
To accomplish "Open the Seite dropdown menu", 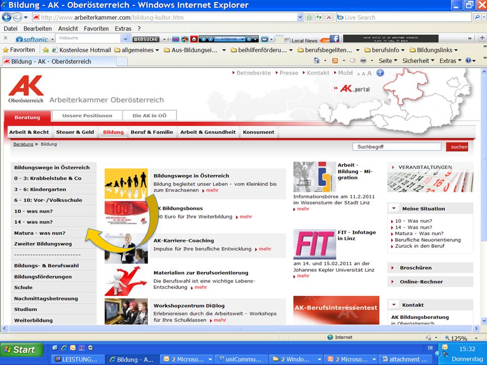I will [x=388, y=61].
